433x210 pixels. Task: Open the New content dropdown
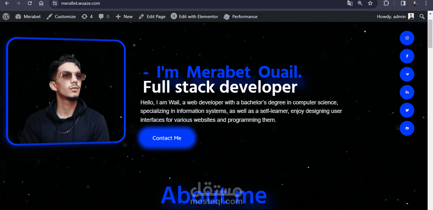coord(124,16)
